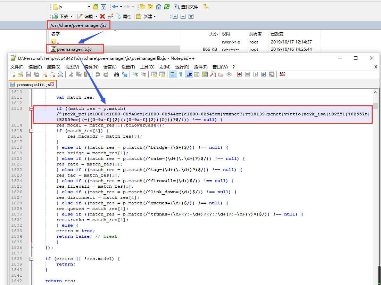Start macro recording with red dot icon

(x=239, y=74)
